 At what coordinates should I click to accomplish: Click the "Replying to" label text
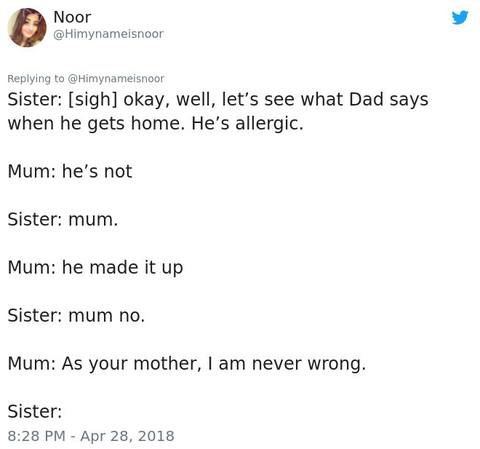(x=36, y=79)
